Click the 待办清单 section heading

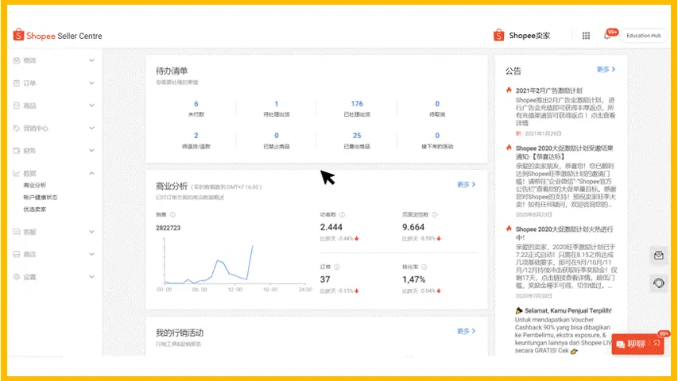pyautogui.click(x=172, y=71)
